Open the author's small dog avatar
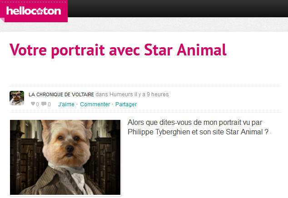Screen dimensions: 288x198 tap(17, 98)
